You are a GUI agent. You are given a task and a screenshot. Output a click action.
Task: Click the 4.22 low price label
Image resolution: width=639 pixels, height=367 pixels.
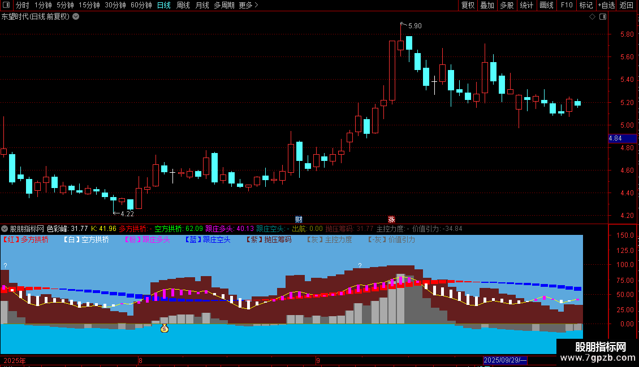pyautogui.click(x=127, y=213)
